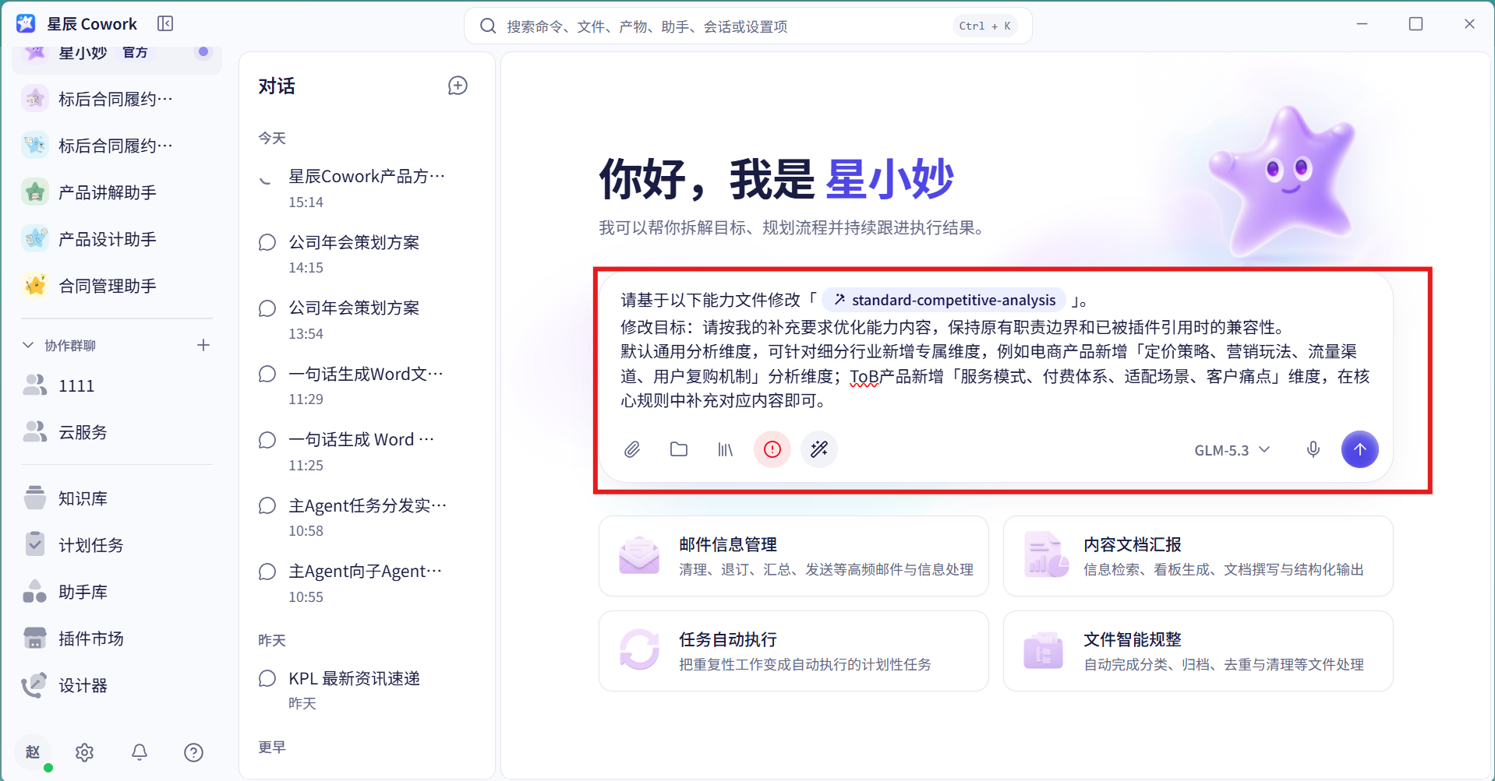Click the magic wand optimize icon
The width and height of the screenshot is (1495, 781).
tap(819, 449)
